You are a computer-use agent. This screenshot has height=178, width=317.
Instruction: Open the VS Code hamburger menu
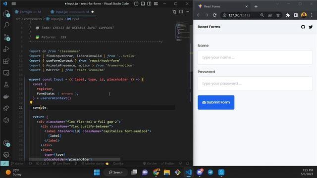click(14, 3)
